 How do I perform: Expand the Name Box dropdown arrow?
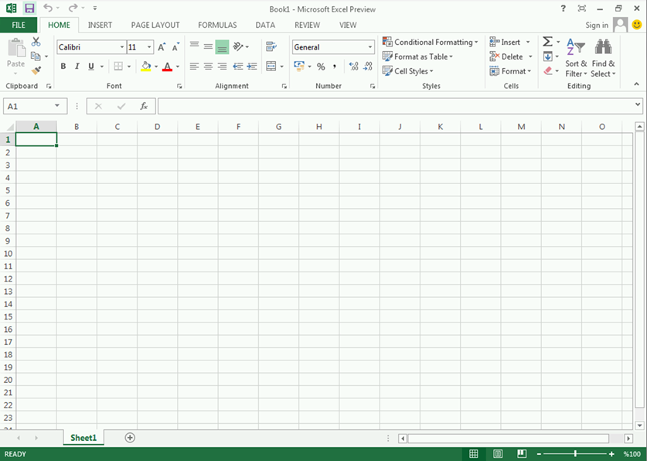57,106
